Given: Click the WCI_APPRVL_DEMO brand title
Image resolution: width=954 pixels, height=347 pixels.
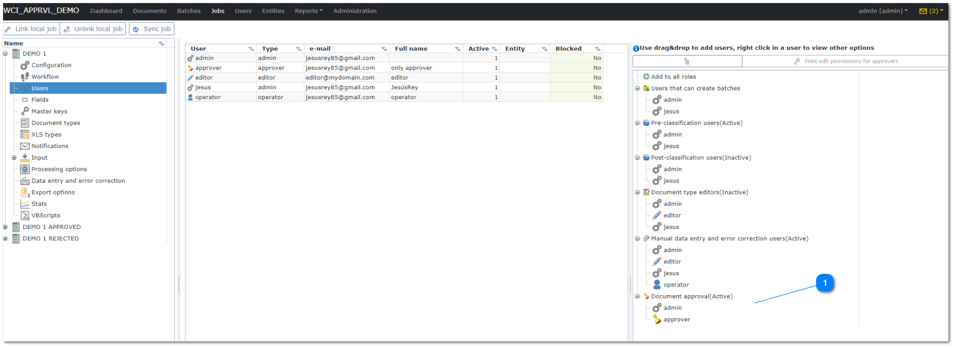Looking at the screenshot, I should click(41, 11).
